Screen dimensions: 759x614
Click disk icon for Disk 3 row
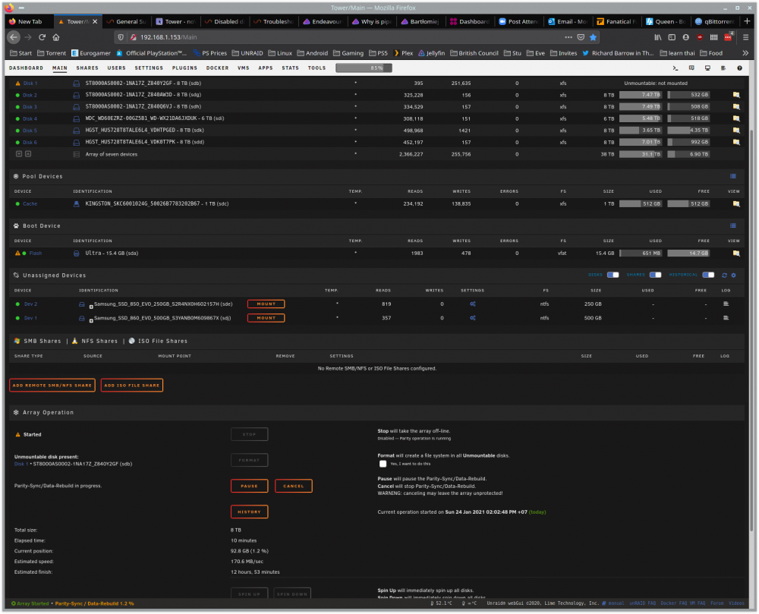click(x=77, y=106)
